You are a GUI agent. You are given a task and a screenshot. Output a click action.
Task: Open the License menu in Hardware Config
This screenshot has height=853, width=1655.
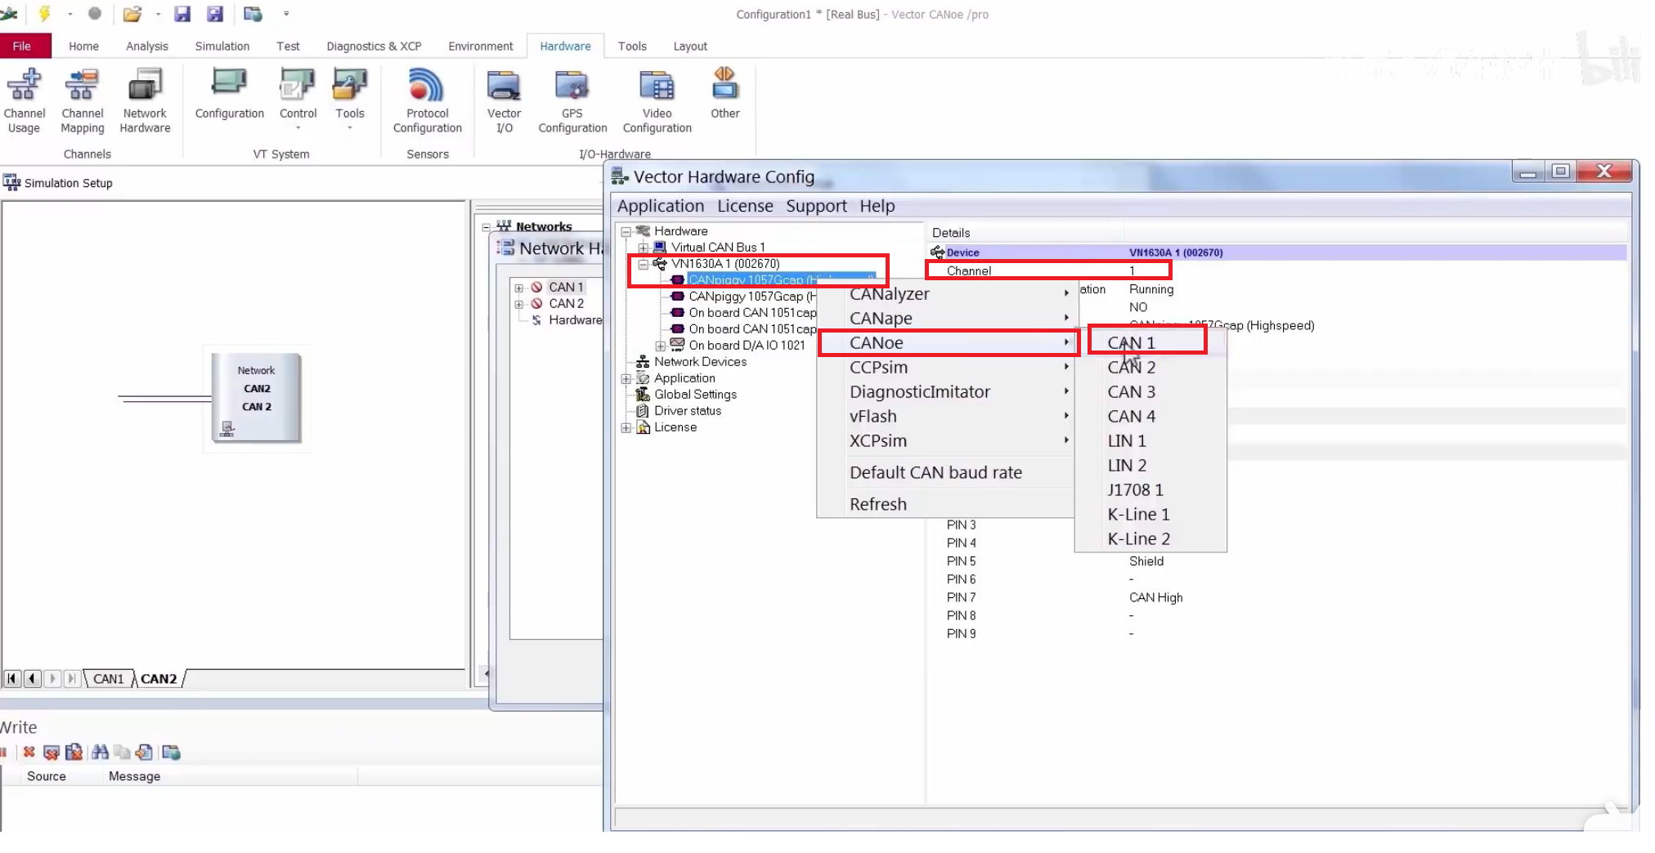pos(745,206)
